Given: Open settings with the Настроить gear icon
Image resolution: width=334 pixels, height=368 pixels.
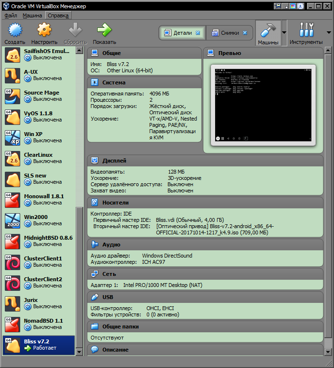Looking at the screenshot, I should pyautogui.click(x=44, y=30).
